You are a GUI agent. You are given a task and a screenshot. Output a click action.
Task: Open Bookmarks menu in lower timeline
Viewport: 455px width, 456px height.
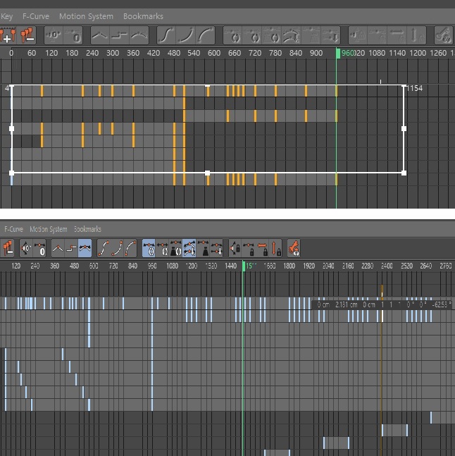pos(87,229)
